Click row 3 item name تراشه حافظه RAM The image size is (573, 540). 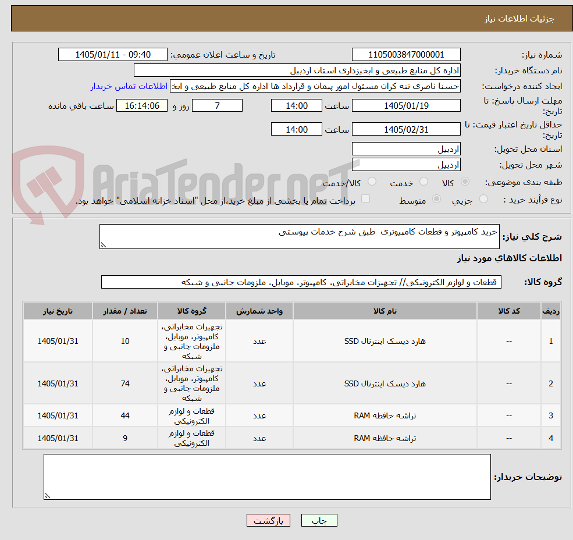tap(385, 415)
